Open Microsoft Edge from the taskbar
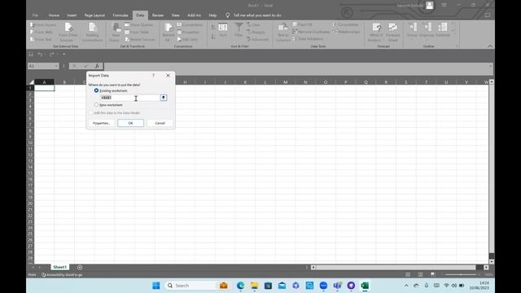Image resolution: width=521 pixels, height=293 pixels. pos(240,286)
